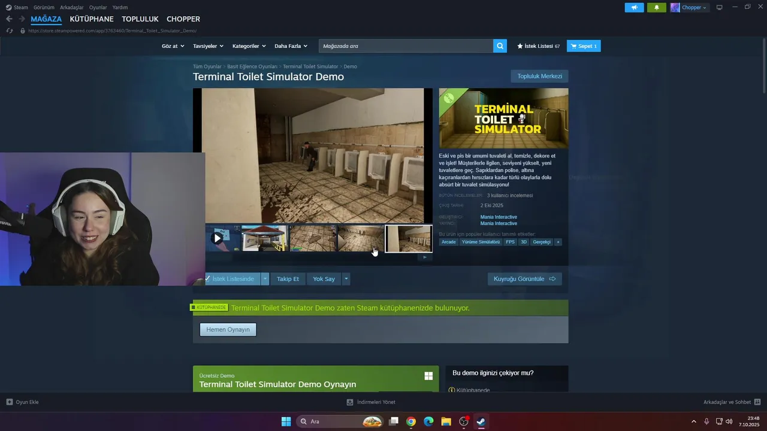Open the Arkadaşlar menu
Viewport: 767px width, 431px height.
pos(72,7)
